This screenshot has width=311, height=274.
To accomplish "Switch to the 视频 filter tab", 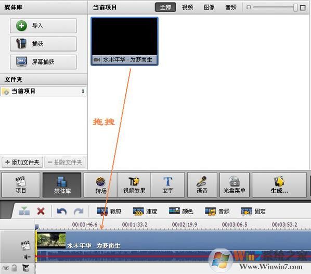I will pyautogui.click(x=187, y=7).
